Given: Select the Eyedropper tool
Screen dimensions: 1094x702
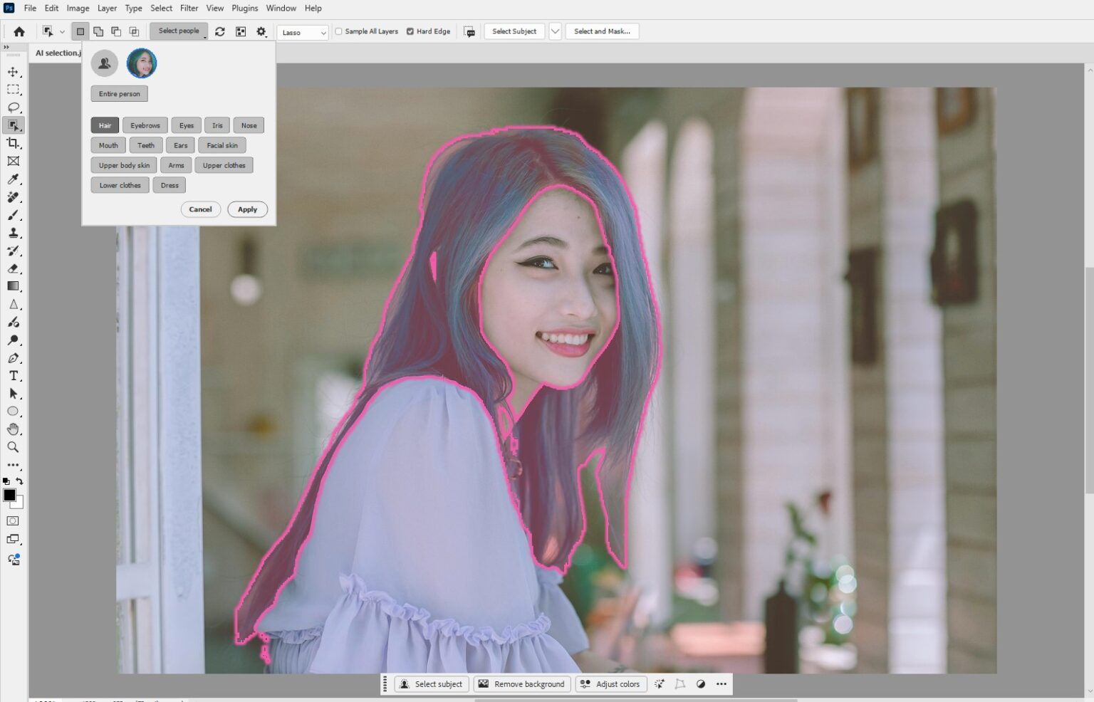Looking at the screenshot, I should [13, 179].
